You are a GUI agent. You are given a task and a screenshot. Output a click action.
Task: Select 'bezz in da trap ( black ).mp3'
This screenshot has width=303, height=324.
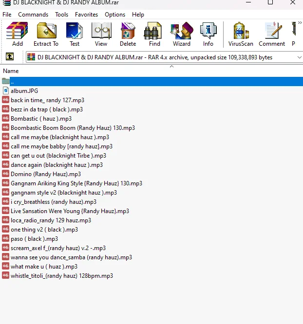click(x=47, y=109)
